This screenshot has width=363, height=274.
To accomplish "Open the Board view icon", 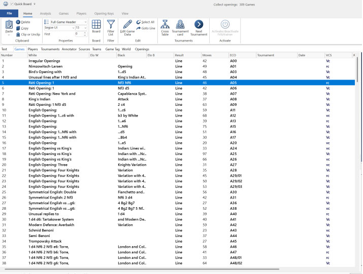I will 96,24.
